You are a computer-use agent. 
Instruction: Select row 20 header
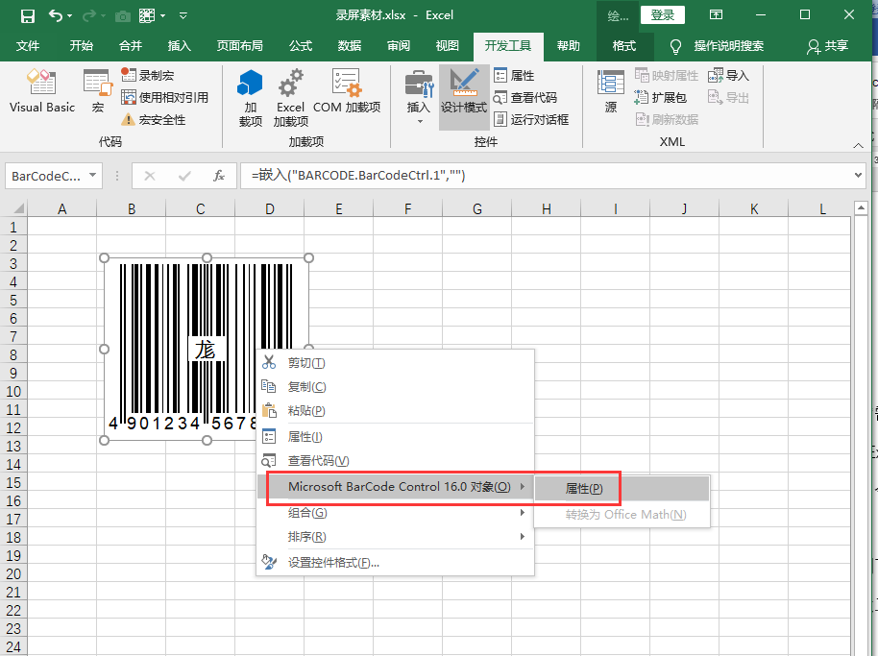[13, 574]
